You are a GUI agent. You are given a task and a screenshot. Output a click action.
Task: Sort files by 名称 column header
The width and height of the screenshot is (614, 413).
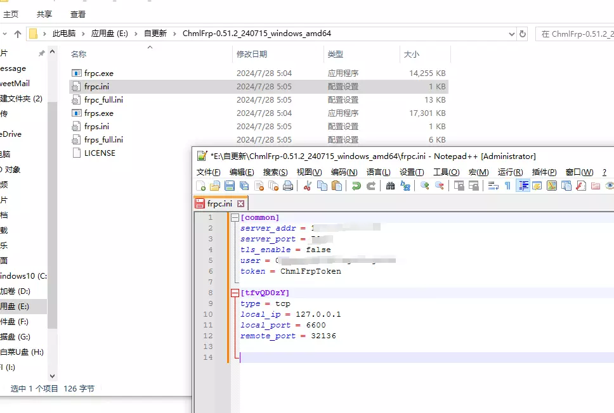coord(150,54)
